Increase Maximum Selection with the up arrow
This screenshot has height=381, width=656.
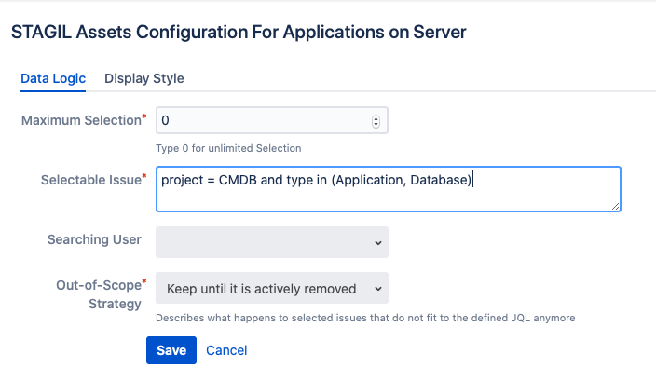[x=376, y=117]
